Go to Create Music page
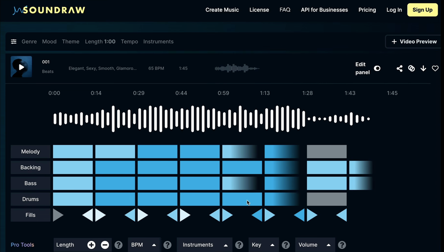Screen dimensions: 444x252 coord(222,10)
